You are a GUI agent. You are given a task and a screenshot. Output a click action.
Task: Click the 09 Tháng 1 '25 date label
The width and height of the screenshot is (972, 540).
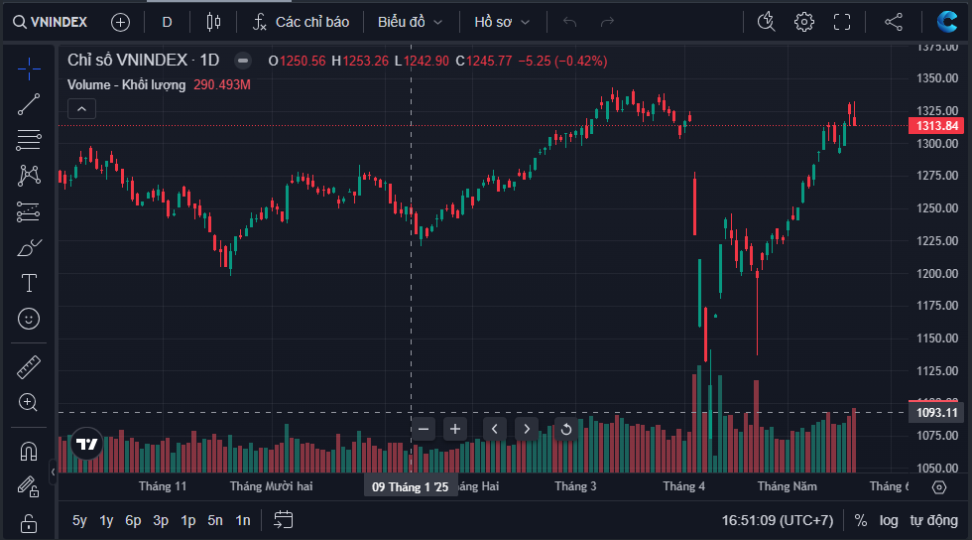pyautogui.click(x=410, y=487)
